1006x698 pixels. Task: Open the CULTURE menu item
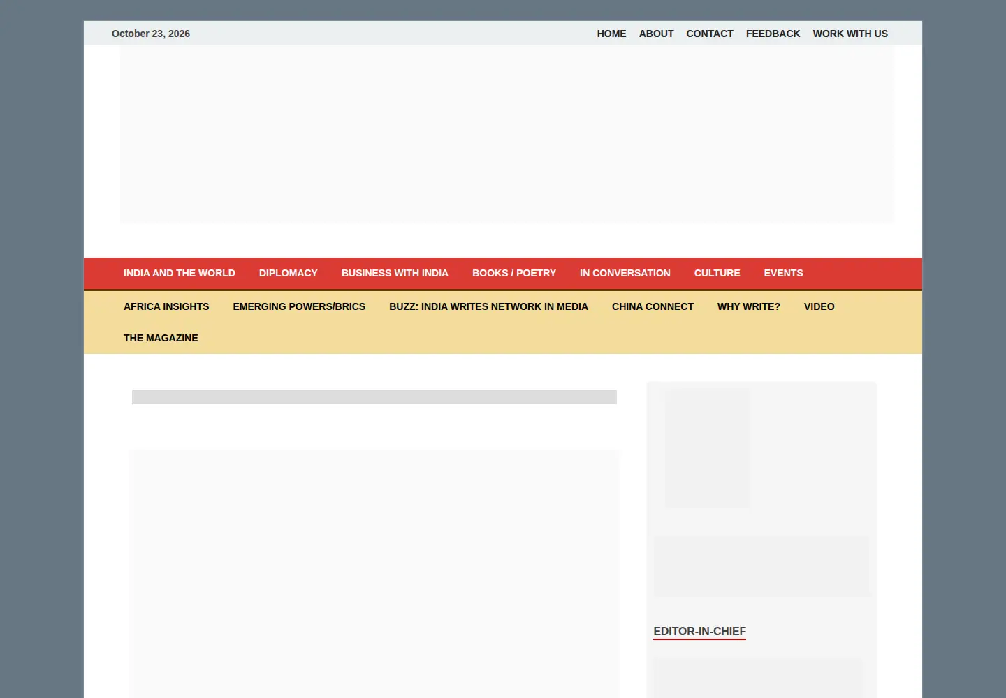coord(717,273)
